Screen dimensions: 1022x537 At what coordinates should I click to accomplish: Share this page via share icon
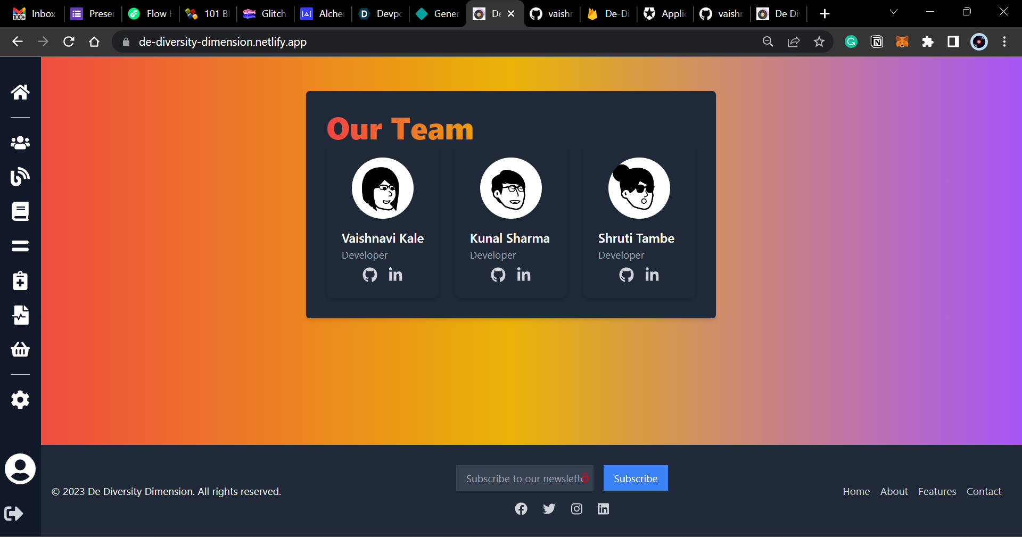pyautogui.click(x=794, y=42)
